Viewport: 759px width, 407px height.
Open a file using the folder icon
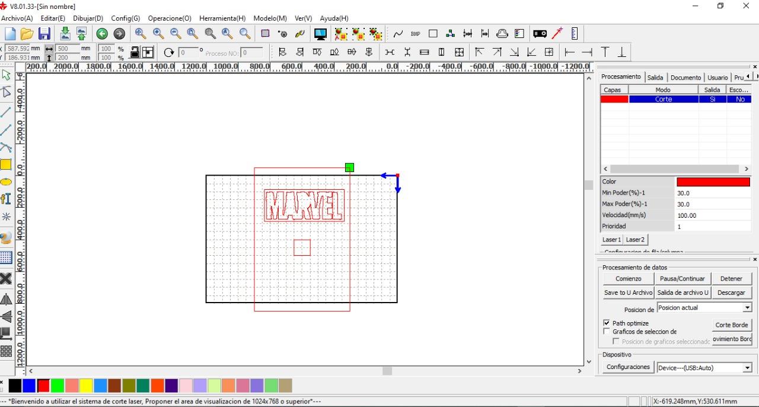(x=27, y=34)
